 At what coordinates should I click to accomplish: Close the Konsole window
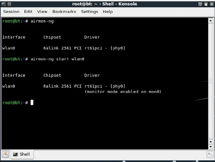tap(212, 5)
